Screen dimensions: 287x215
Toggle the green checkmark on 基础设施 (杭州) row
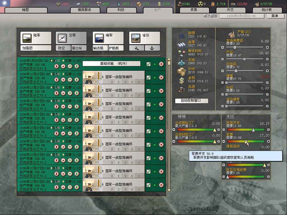coord(149,64)
